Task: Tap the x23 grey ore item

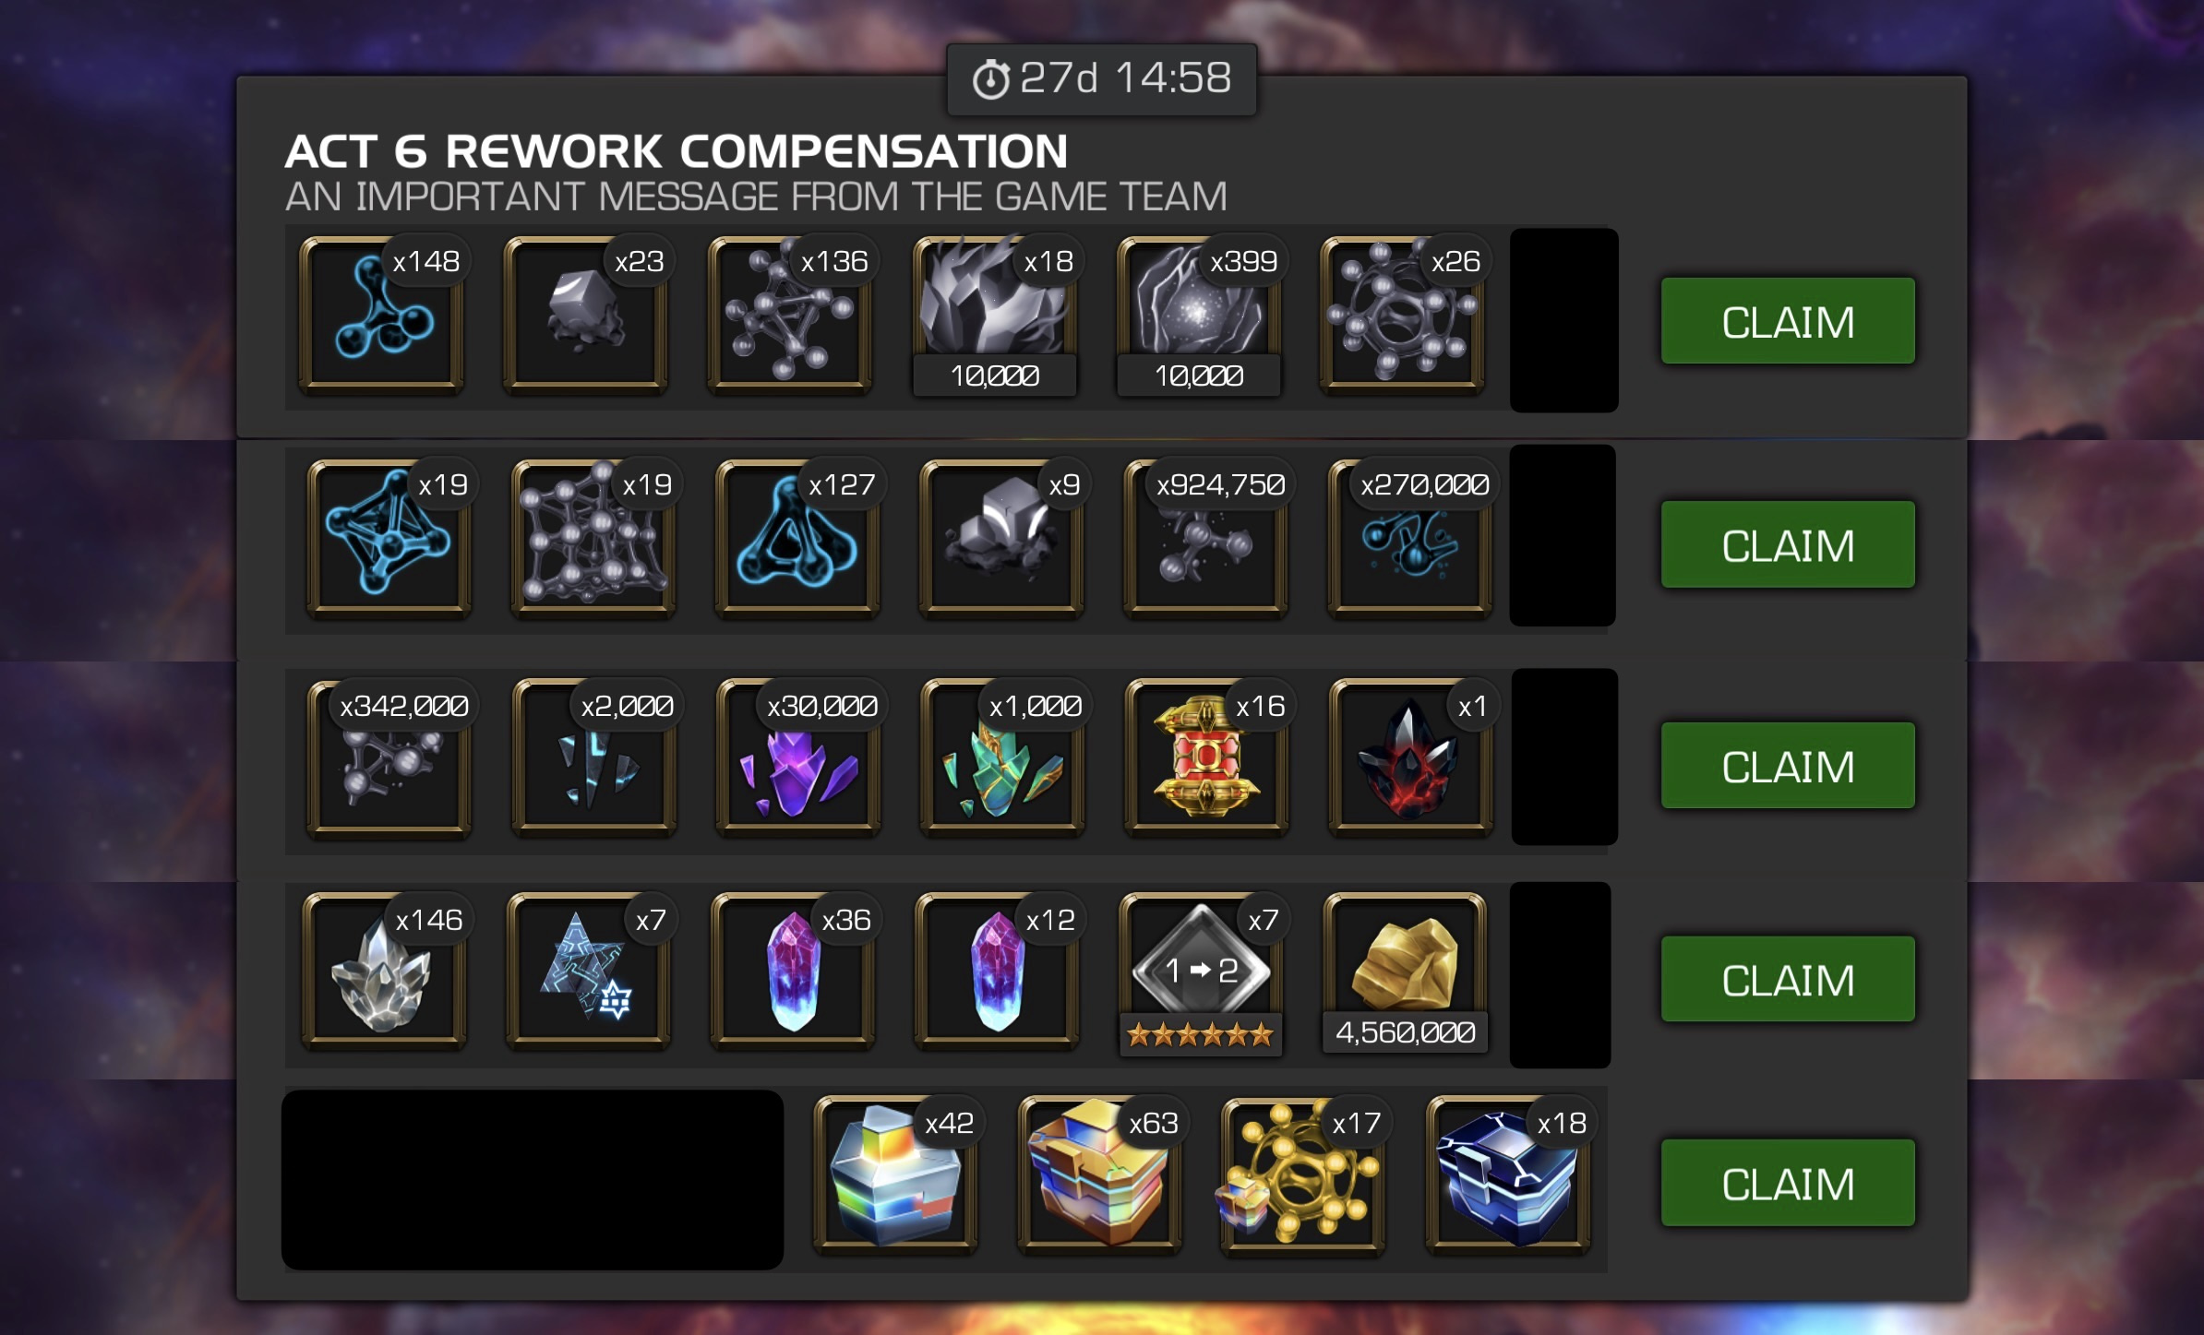Action: [x=585, y=316]
